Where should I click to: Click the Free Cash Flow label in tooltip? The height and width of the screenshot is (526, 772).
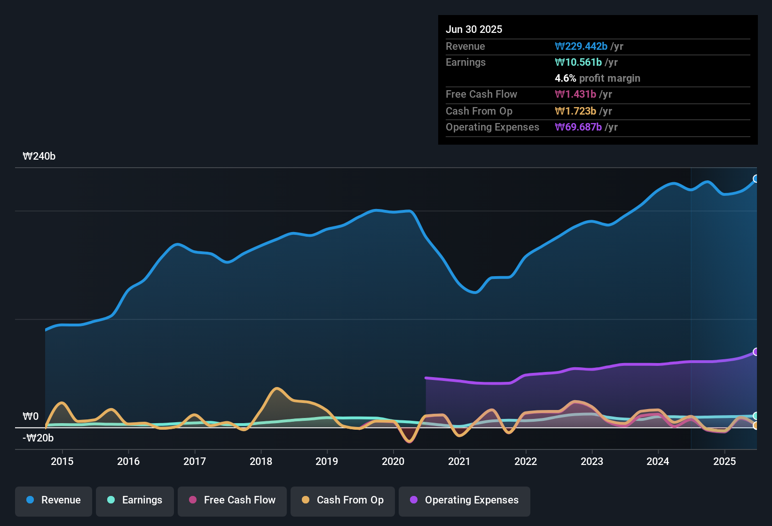481,94
